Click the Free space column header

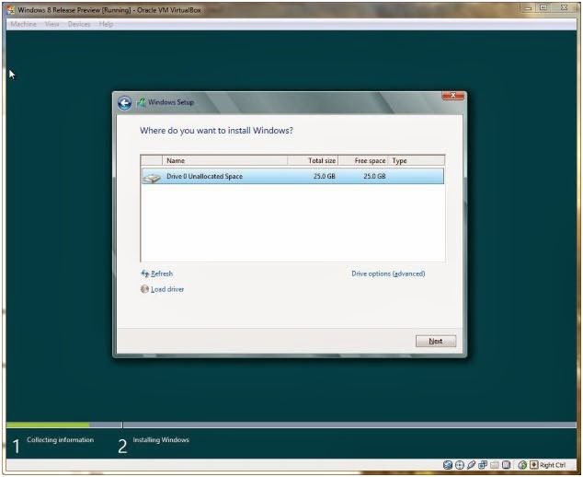click(363, 160)
